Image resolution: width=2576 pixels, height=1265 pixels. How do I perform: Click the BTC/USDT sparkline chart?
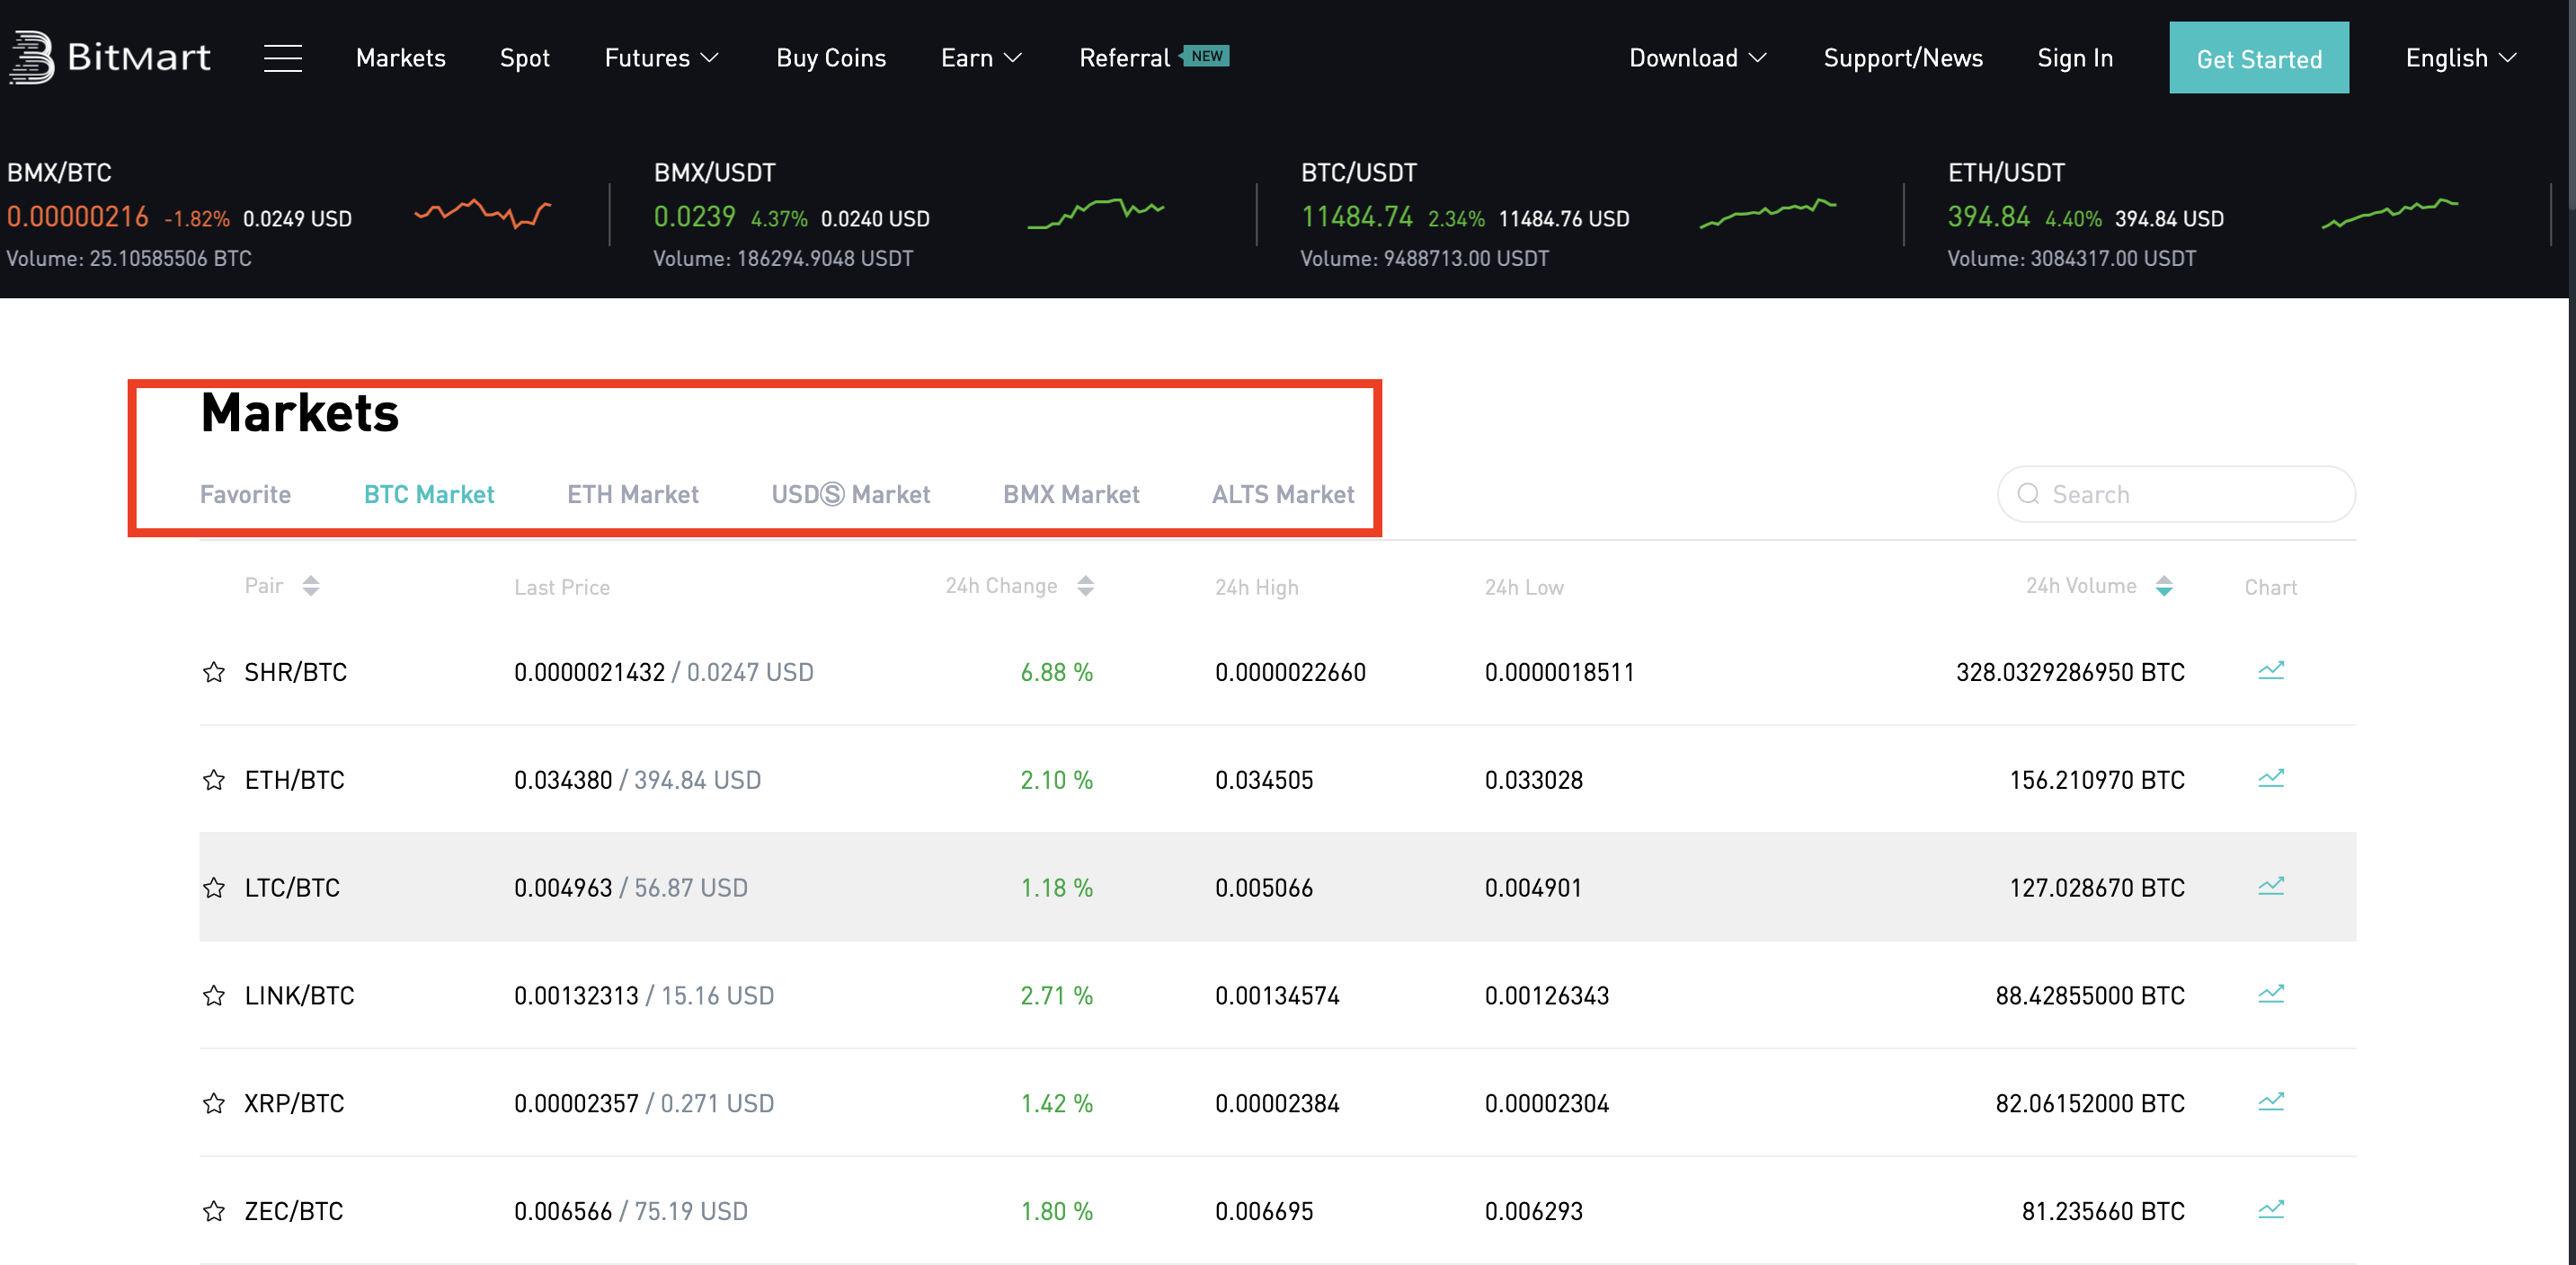(x=1768, y=213)
